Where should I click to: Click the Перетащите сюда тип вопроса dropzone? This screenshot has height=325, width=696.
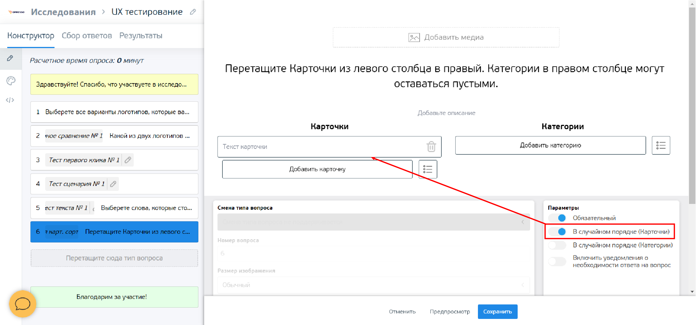coord(114,258)
